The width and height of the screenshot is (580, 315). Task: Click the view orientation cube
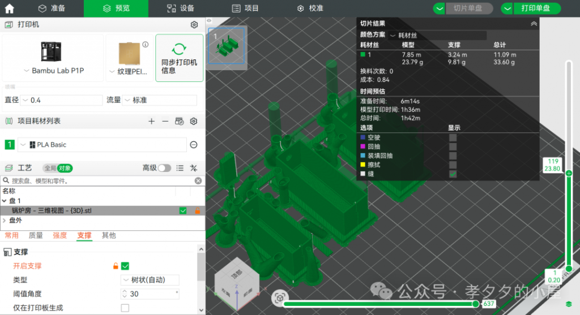tap(236, 278)
